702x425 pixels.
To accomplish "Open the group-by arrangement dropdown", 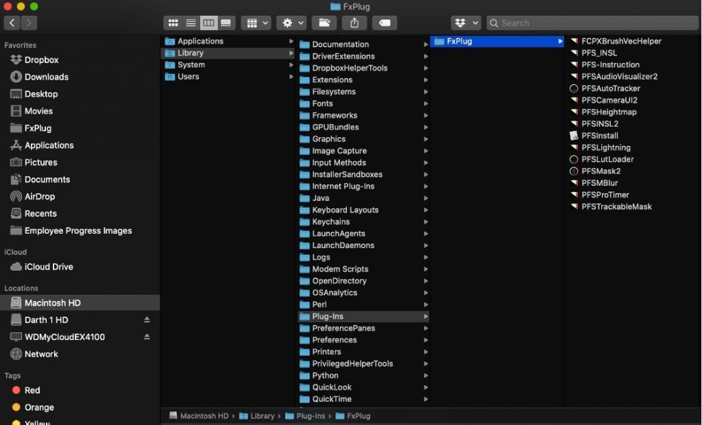I will pos(256,23).
